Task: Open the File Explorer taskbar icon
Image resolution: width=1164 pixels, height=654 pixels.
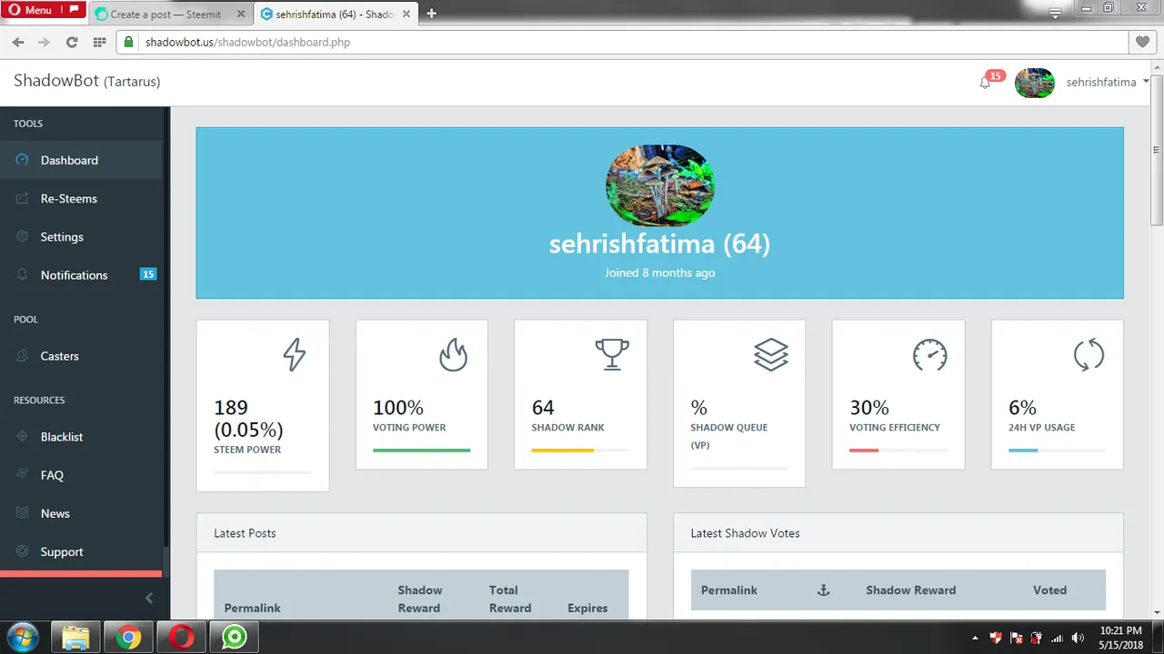Action: 76,638
